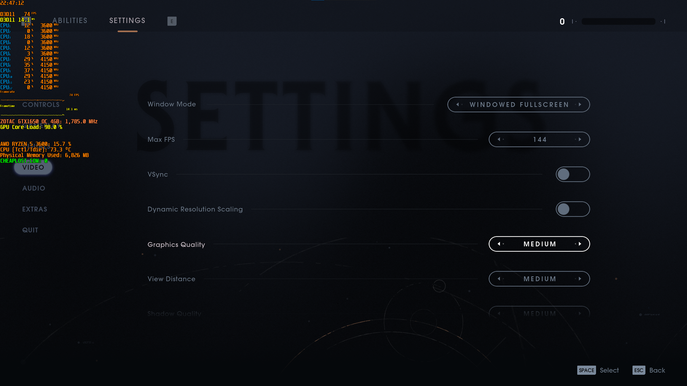
Task: Enable the VSync toggle
Action: [x=573, y=174]
